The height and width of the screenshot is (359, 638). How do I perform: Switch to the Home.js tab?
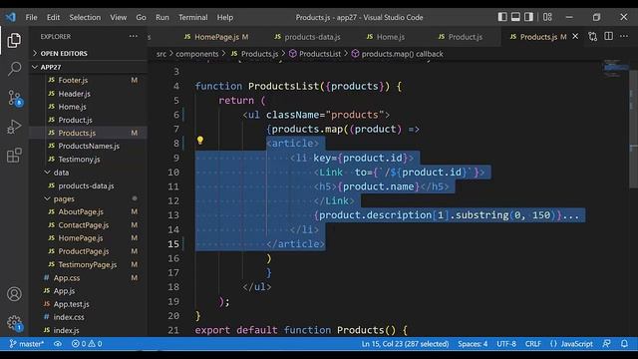[x=386, y=37]
